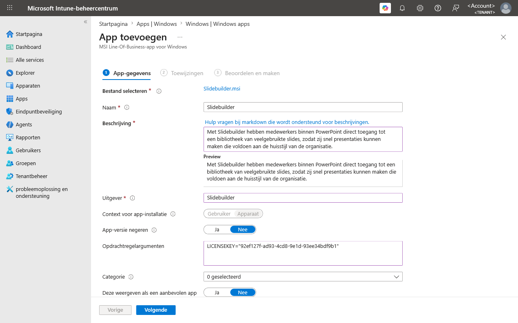Open the portal settings gear

point(420,8)
